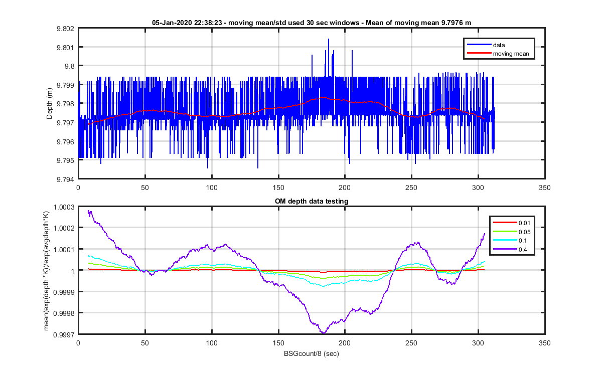Click the "data" legend entry text
The width and height of the screenshot is (602, 376).
tap(499, 45)
